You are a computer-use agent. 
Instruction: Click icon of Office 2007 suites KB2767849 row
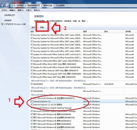[x=32, y=61]
